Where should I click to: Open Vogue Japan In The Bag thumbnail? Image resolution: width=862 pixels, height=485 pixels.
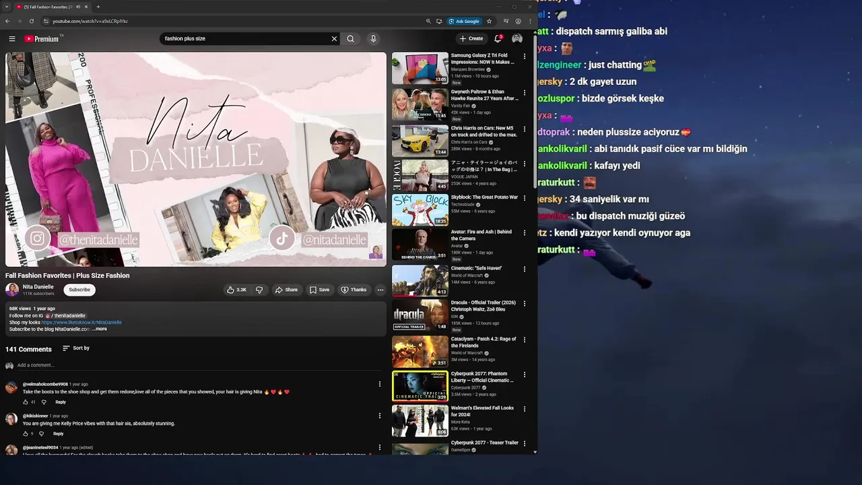pyautogui.click(x=420, y=175)
